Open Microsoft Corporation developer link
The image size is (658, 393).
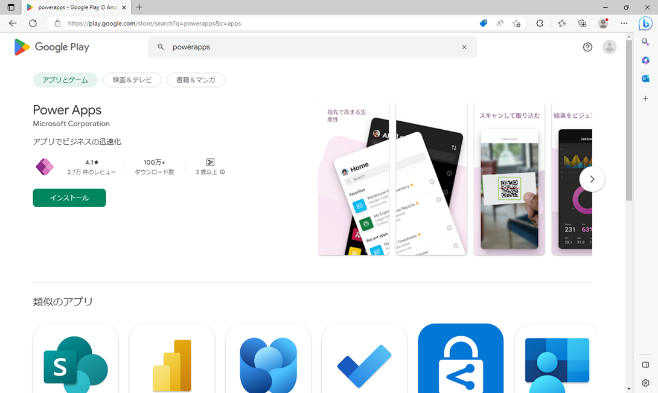pos(71,123)
